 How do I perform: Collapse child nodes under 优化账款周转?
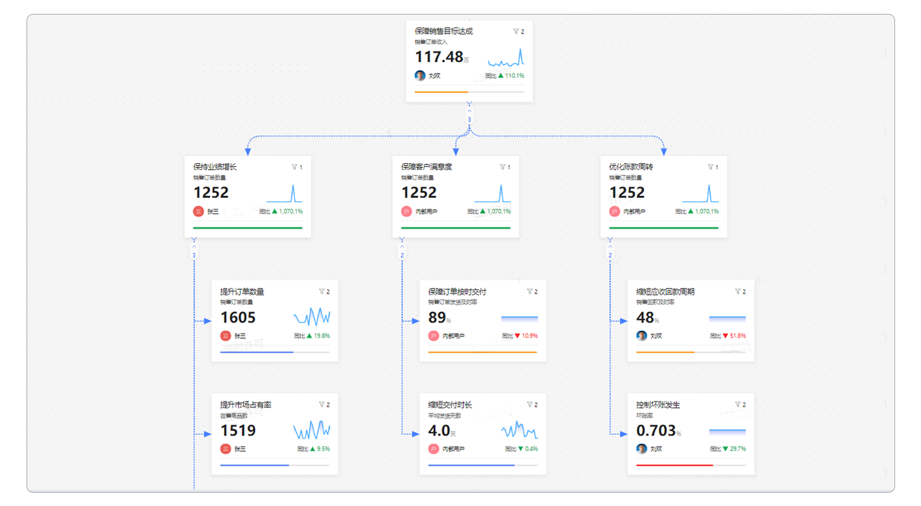[610, 248]
